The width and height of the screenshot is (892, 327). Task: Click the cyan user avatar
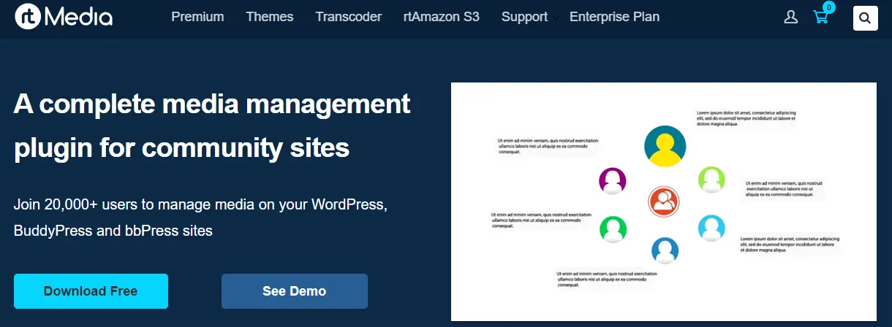711,228
